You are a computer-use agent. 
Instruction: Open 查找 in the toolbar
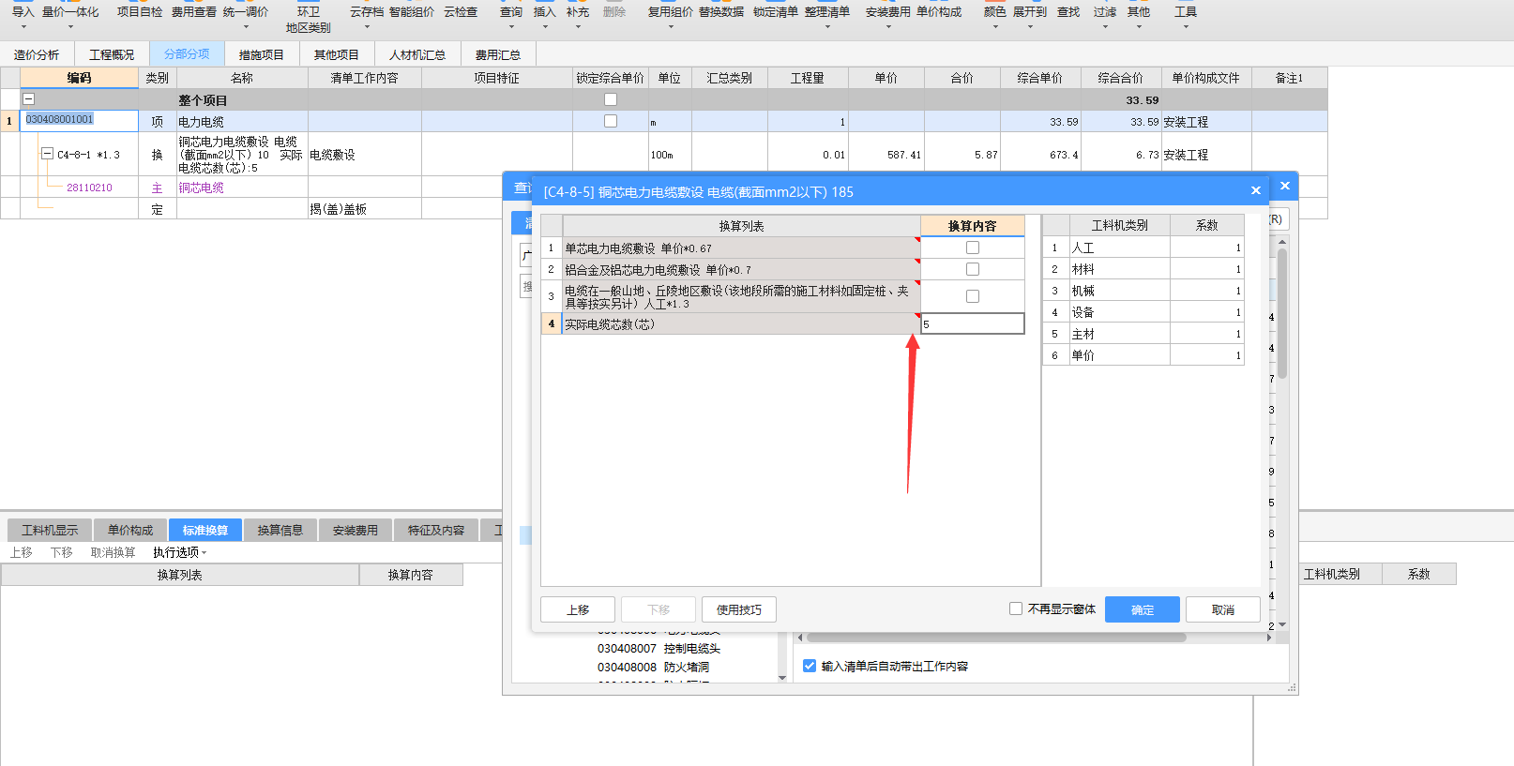1068,12
